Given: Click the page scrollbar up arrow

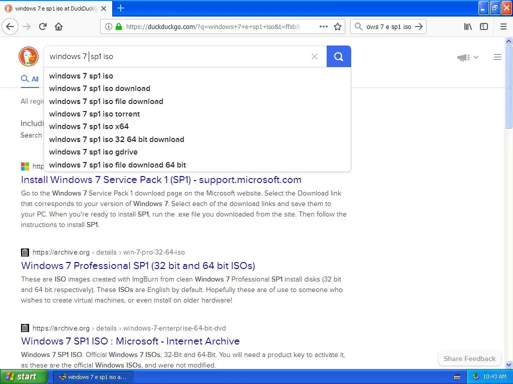Looking at the screenshot, I should click(508, 41).
